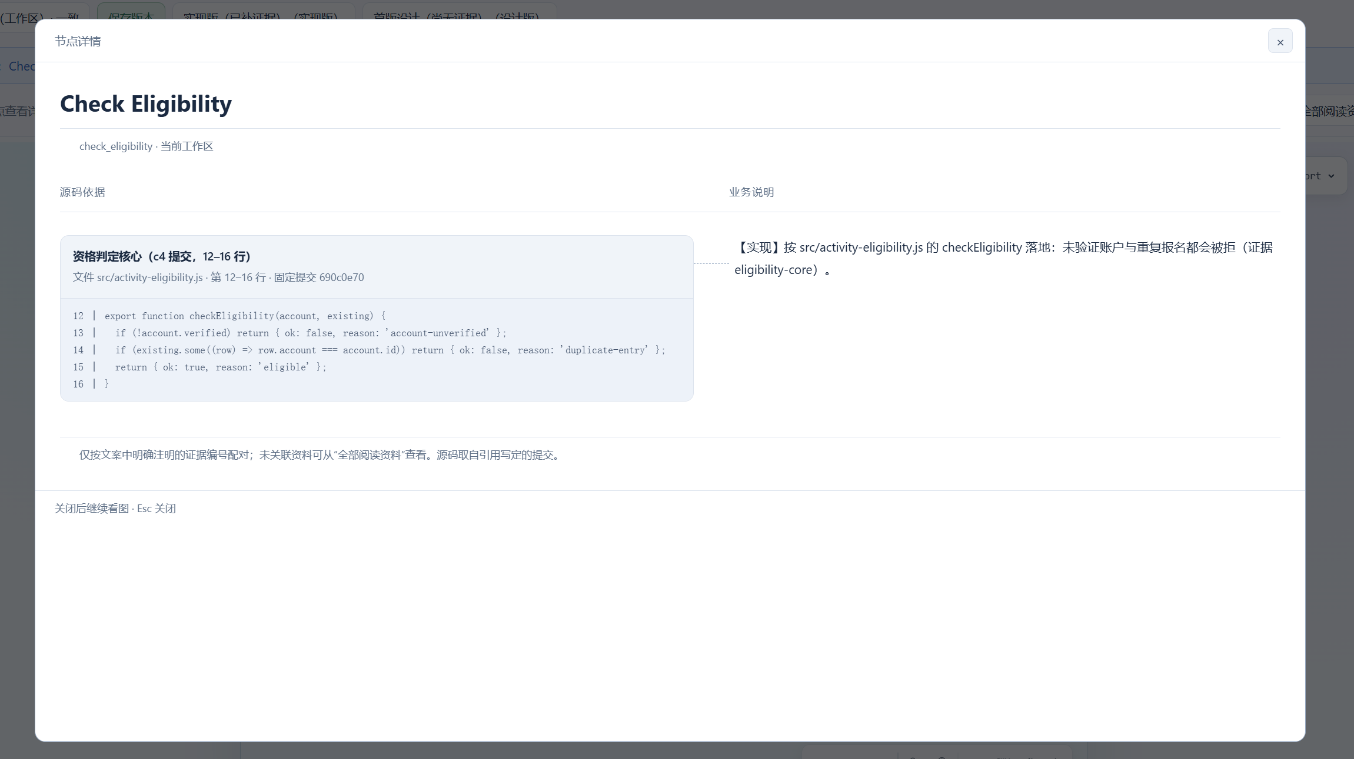Close the node details dialog

coord(1280,41)
